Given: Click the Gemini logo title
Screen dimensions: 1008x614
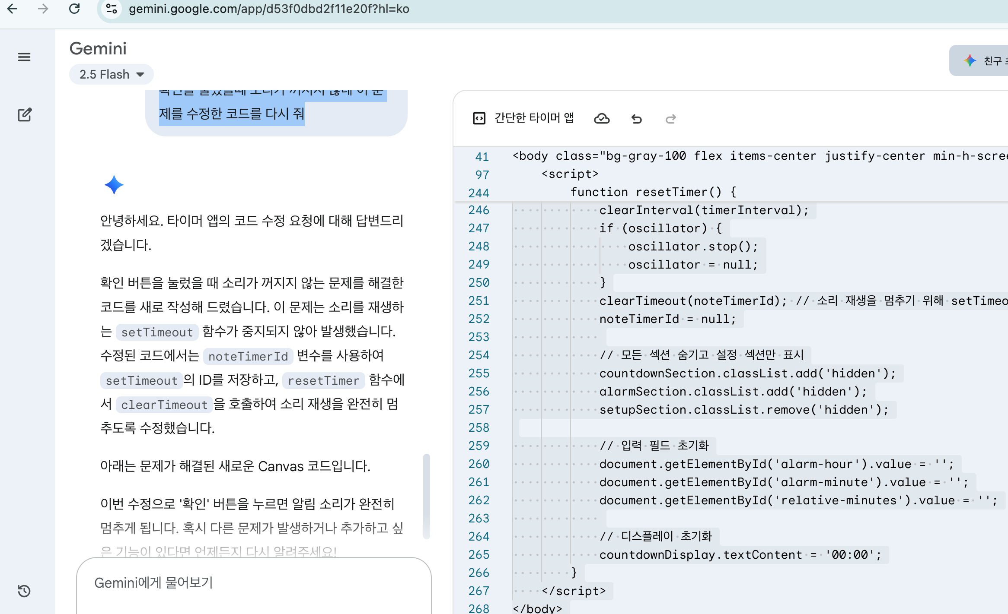Looking at the screenshot, I should (x=98, y=48).
